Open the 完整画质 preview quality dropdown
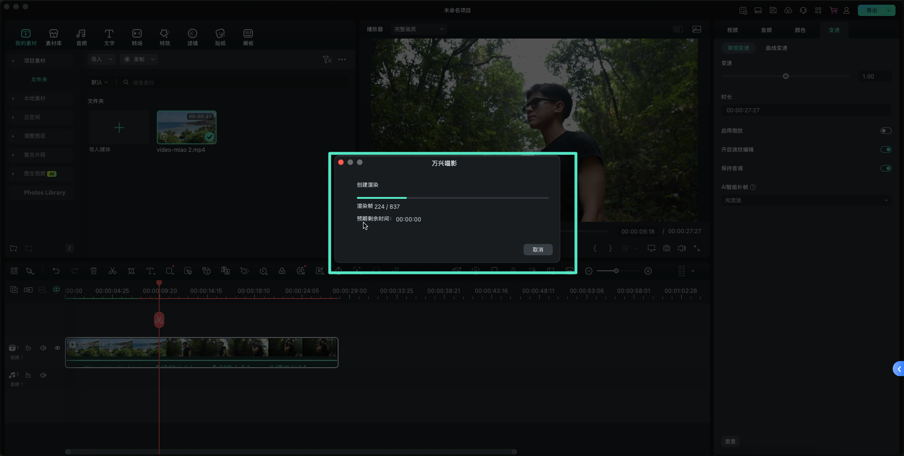Image resolution: width=904 pixels, height=456 pixels. 419,29
